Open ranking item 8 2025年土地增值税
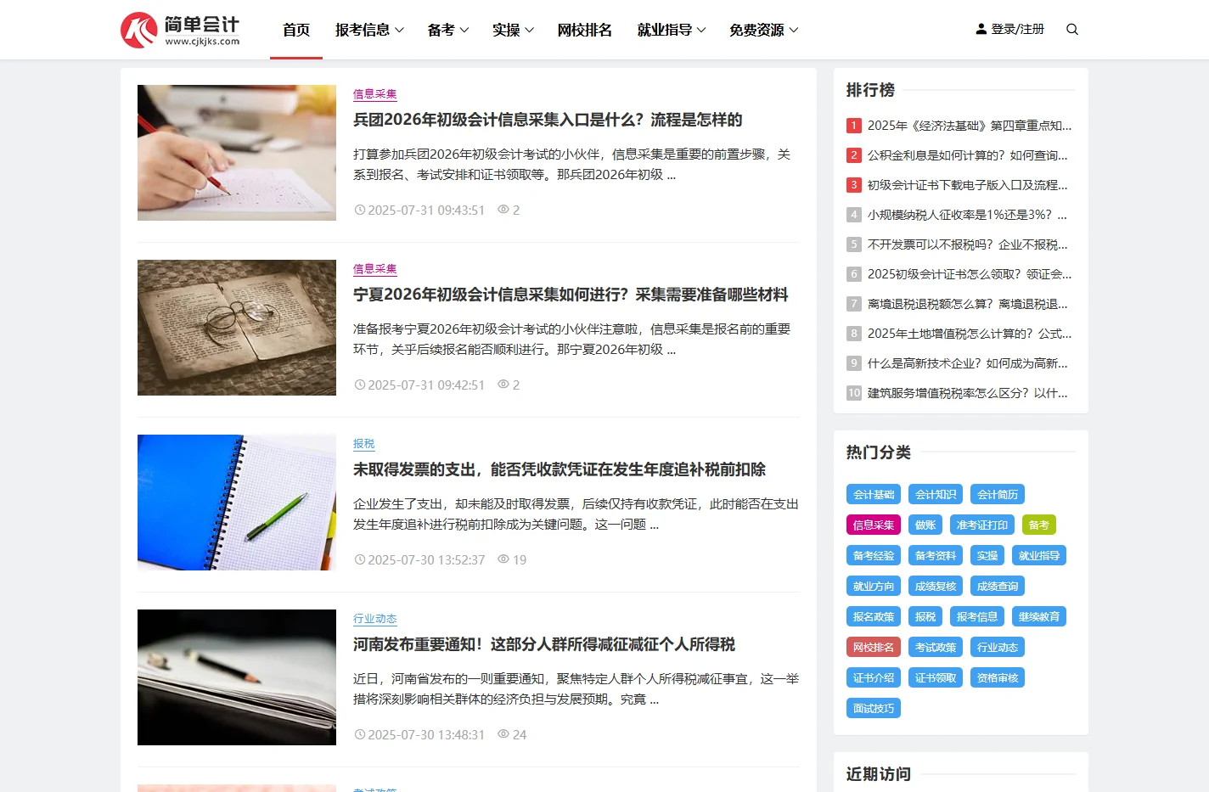The height and width of the screenshot is (792, 1209). pyautogui.click(x=970, y=334)
